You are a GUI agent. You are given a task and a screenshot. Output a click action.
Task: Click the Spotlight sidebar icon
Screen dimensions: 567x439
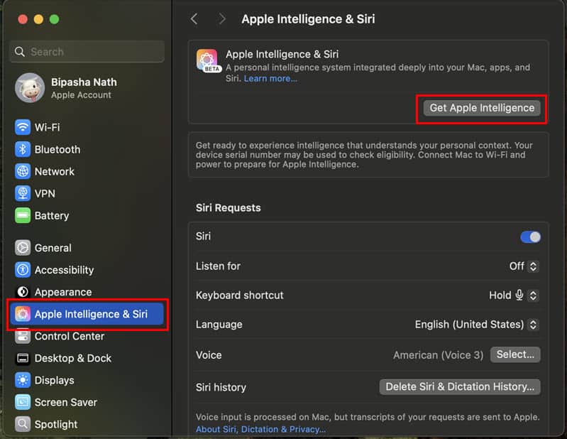coord(23,424)
